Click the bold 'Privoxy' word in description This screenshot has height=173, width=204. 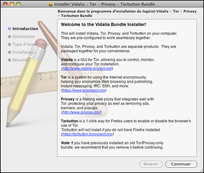pos(68,99)
